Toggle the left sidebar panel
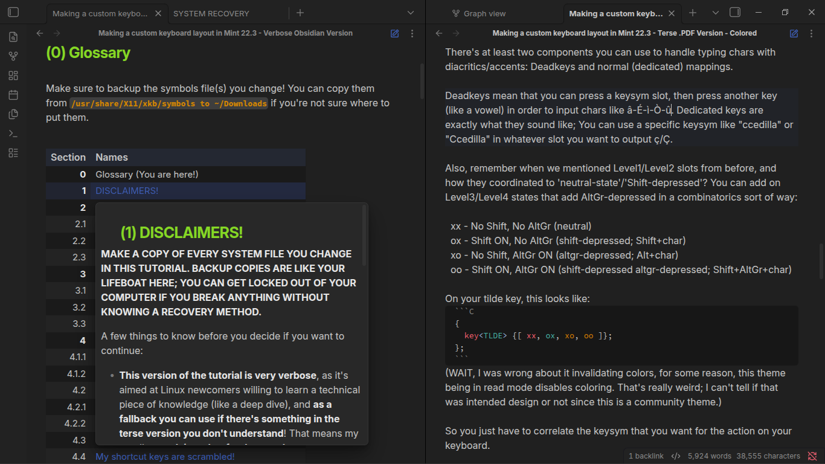The width and height of the screenshot is (825, 464). pos(13,12)
